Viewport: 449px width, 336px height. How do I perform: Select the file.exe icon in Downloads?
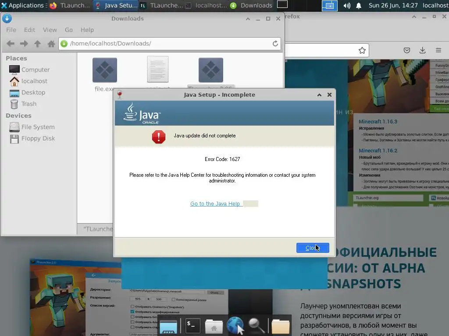click(104, 70)
